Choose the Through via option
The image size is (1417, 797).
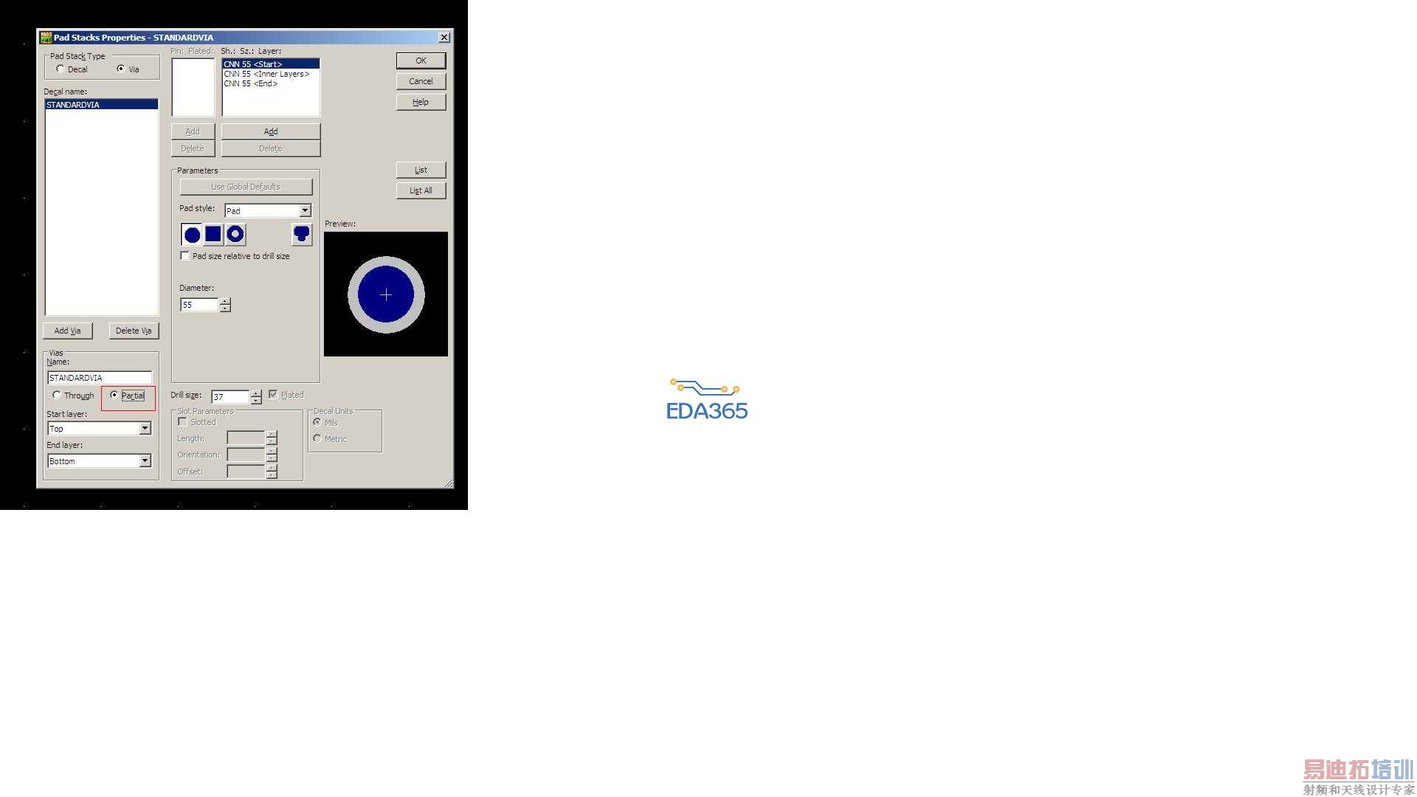[58, 396]
